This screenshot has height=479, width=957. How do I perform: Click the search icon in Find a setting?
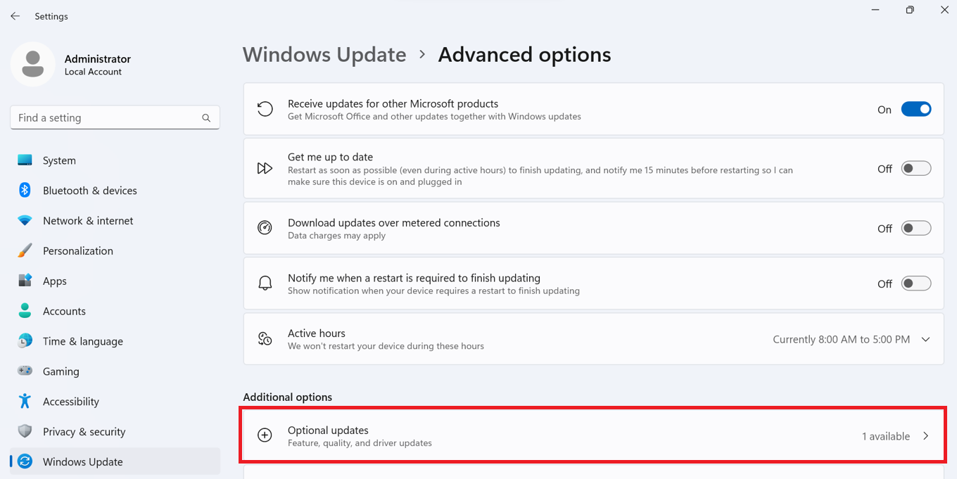205,117
